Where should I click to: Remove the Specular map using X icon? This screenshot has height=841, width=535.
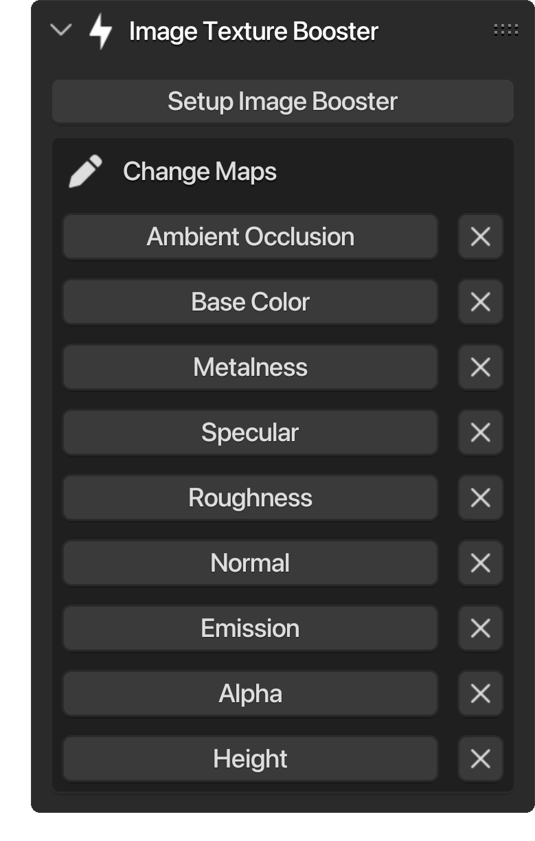click(481, 432)
